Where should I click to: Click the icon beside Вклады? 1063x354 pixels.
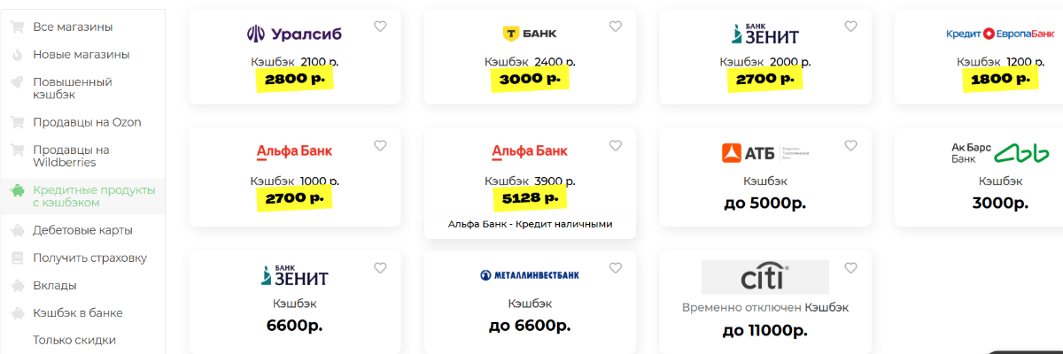[x=16, y=286]
